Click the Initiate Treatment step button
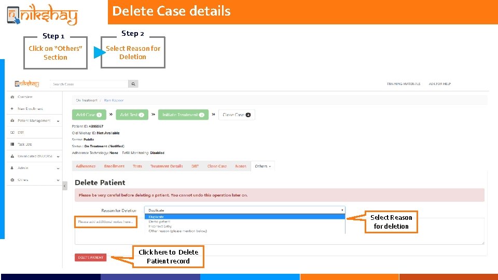This screenshot has width=498, height=280. tap(183, 115)
